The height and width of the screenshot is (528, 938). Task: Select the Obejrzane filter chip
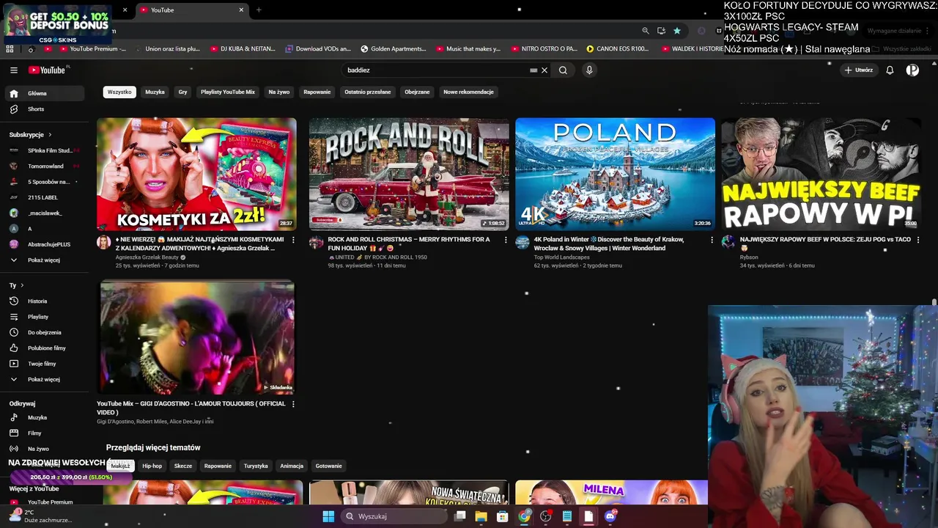point(417,92)
